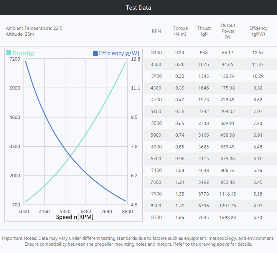The image size is (277, 253).
Task: Select the output power value 458.08
Action: tap(227, 135)
